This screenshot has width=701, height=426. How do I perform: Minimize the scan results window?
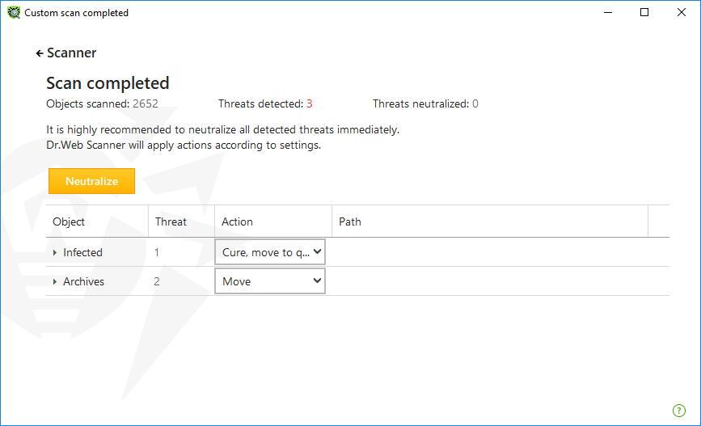pos(607,12)
